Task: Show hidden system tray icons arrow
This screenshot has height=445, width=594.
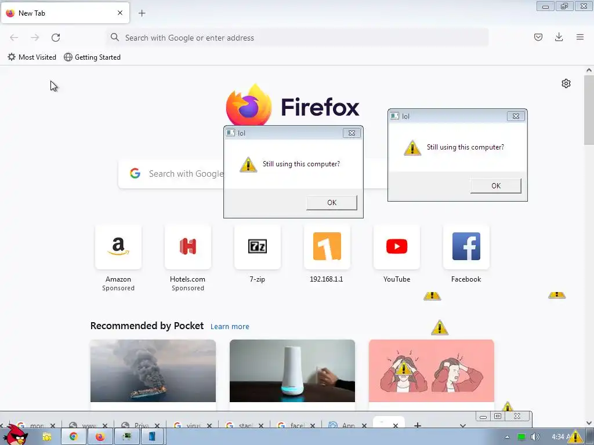Action: [x=507, y=437]
